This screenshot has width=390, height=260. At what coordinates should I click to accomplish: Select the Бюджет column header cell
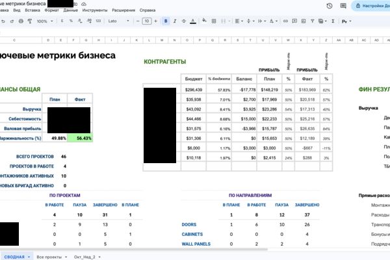(194, 79)
